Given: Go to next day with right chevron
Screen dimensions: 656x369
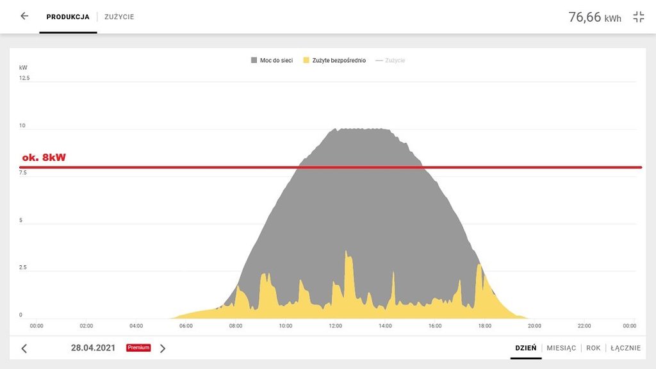Looking at the screenshot, I should pos(163,348).
